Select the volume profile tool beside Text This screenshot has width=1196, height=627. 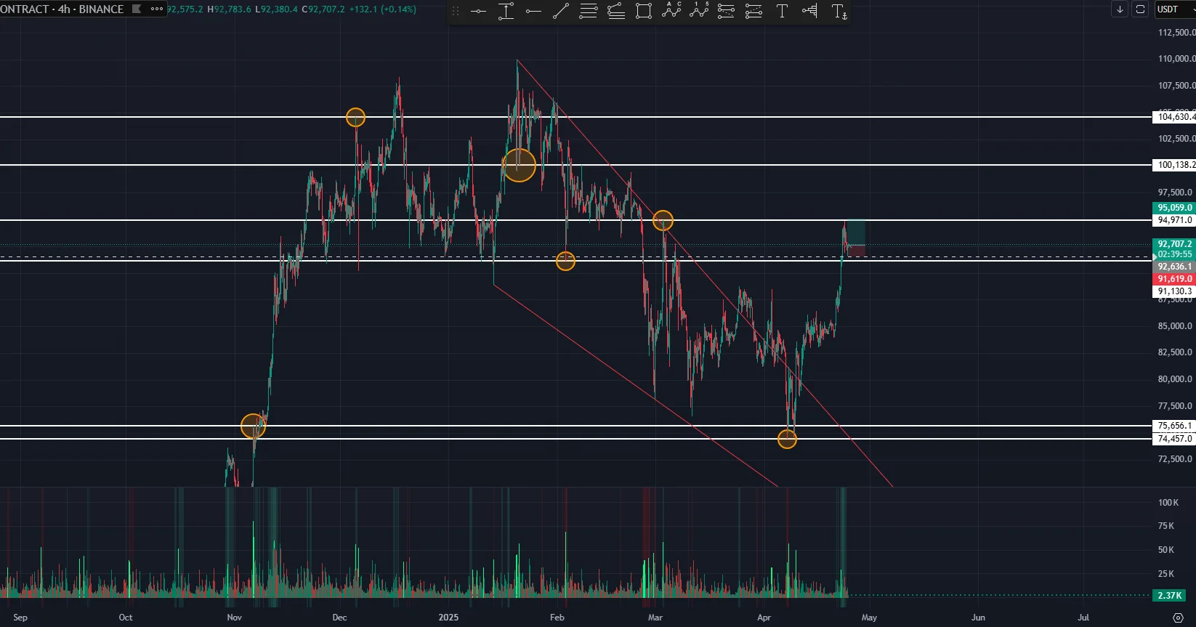809,11
